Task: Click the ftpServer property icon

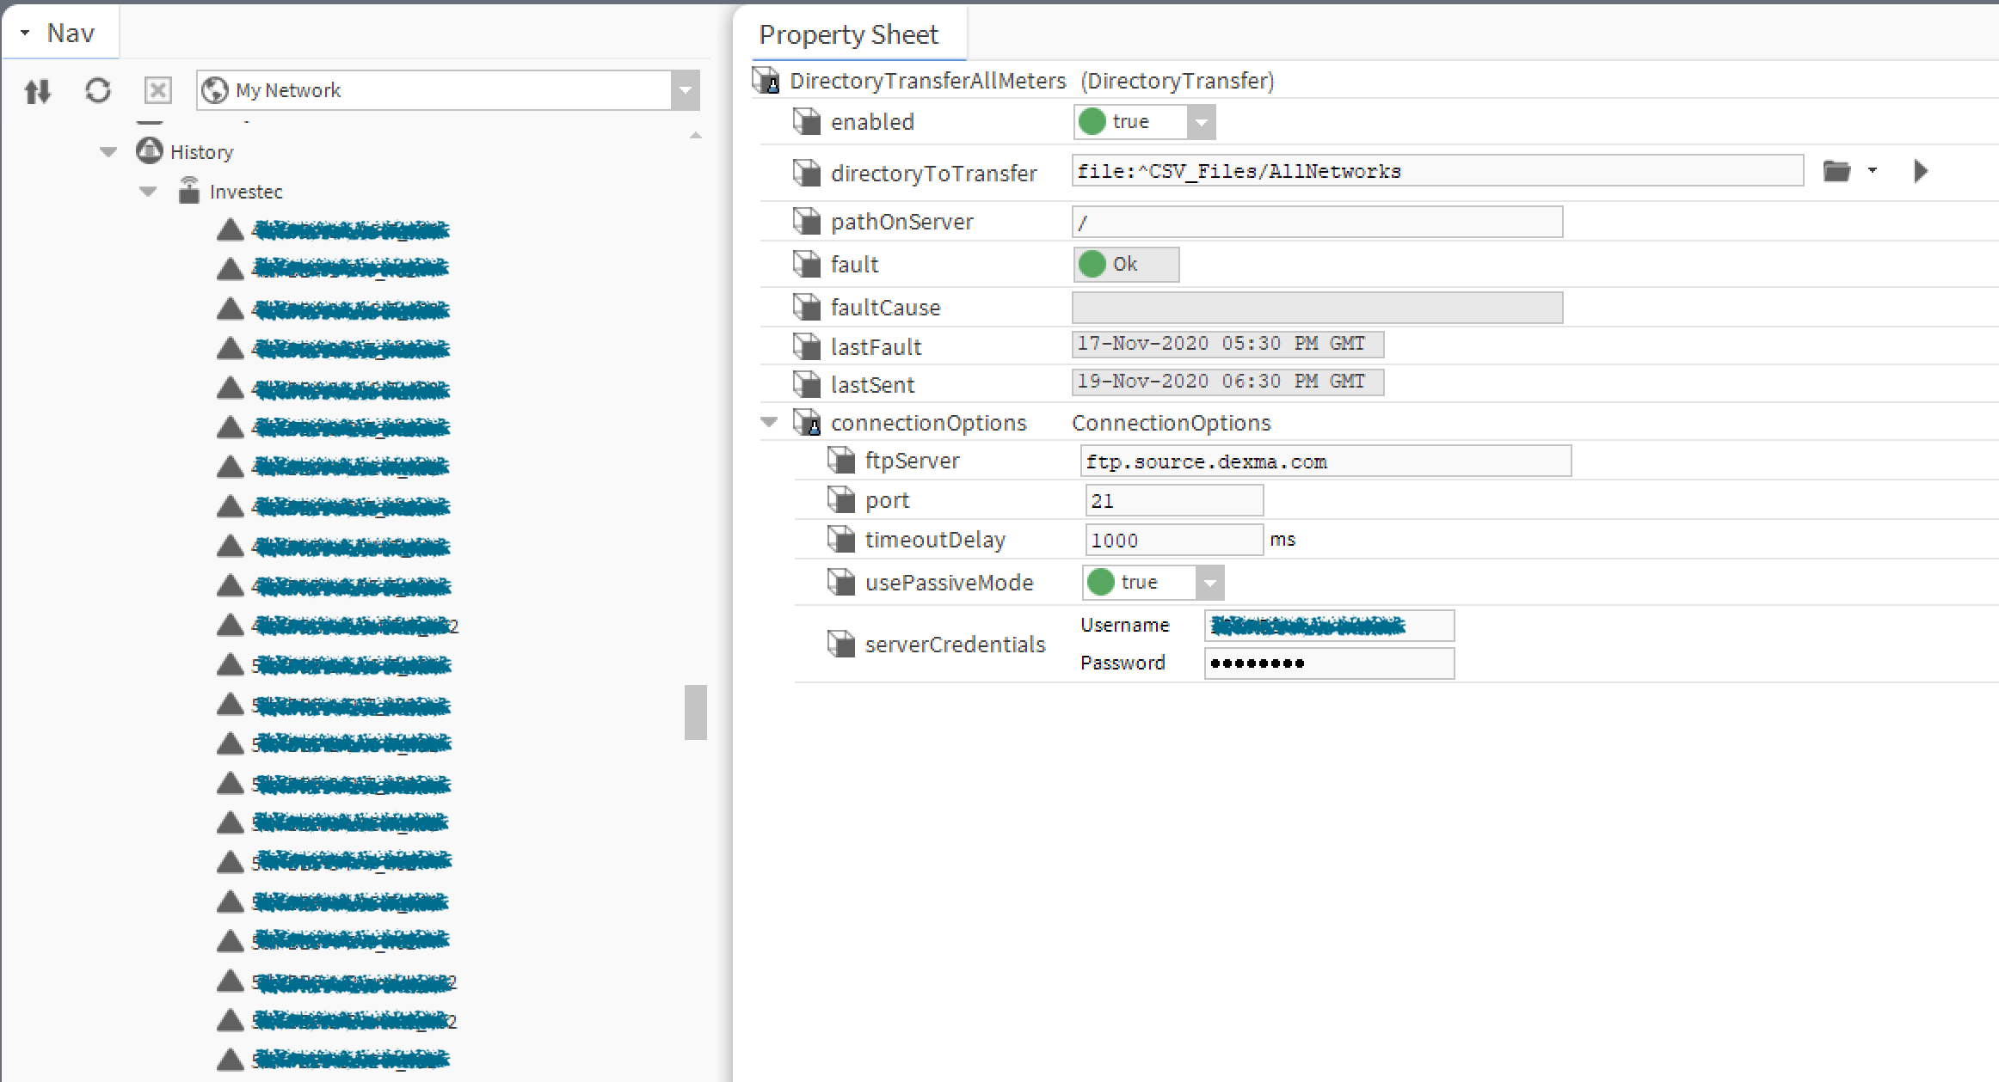Action: coord(841,460)
